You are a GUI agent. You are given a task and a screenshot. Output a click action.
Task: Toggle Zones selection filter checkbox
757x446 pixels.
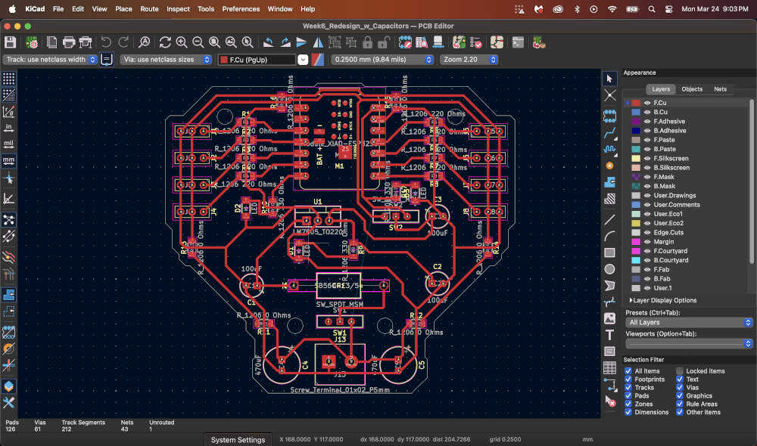click(x=628, y=404)
